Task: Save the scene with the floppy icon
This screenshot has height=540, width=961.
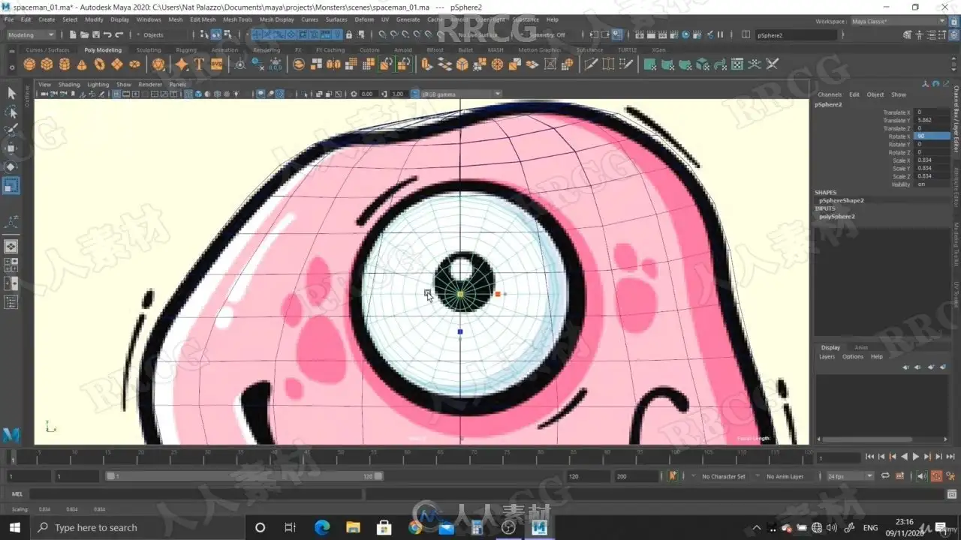Action: [95, 34]
